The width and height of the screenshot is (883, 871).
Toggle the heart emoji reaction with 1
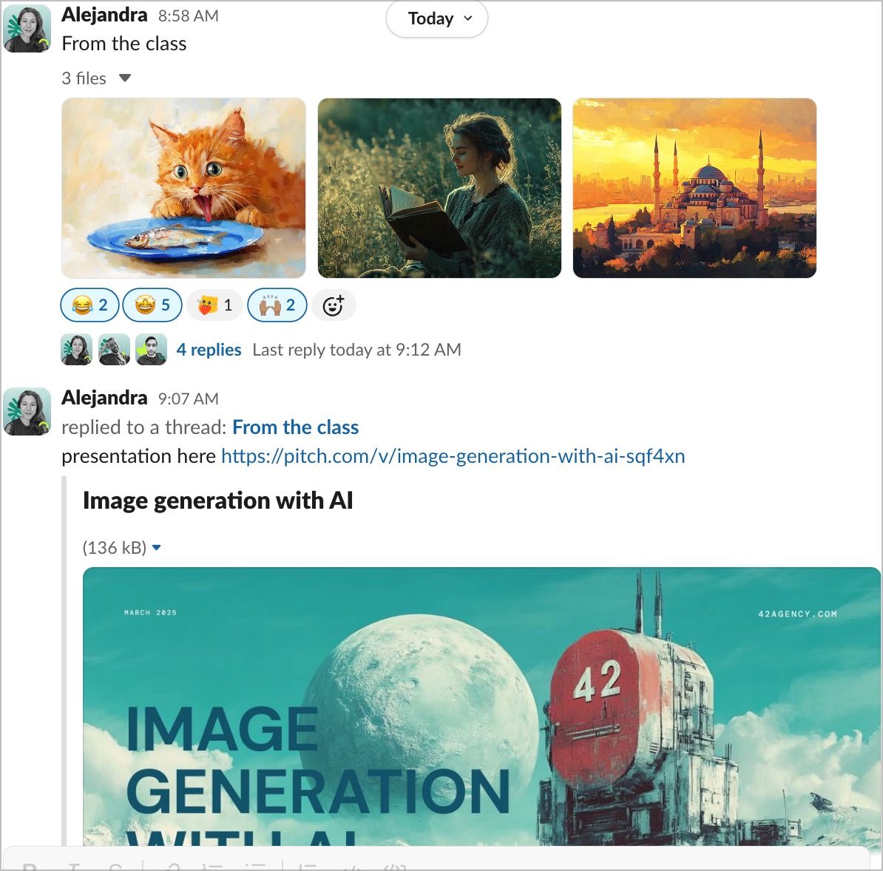tap(214, 305)
